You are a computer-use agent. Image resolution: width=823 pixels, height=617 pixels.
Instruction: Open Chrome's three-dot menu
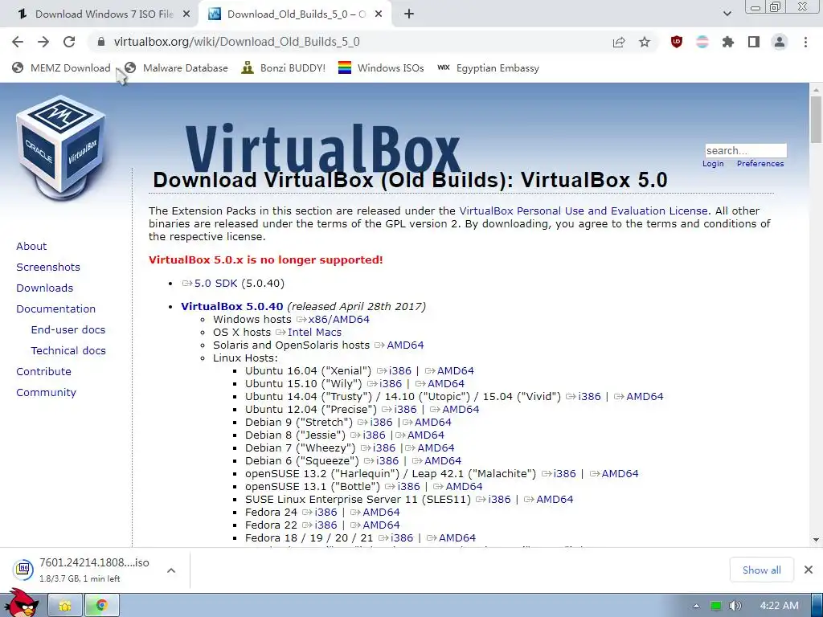point(805,42)
